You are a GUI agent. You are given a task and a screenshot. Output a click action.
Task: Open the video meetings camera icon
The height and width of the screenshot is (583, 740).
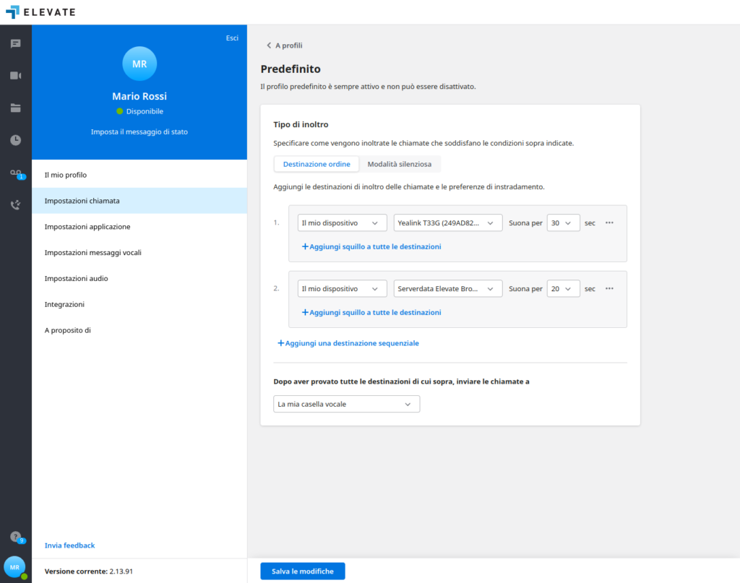(x=15, y=76)
